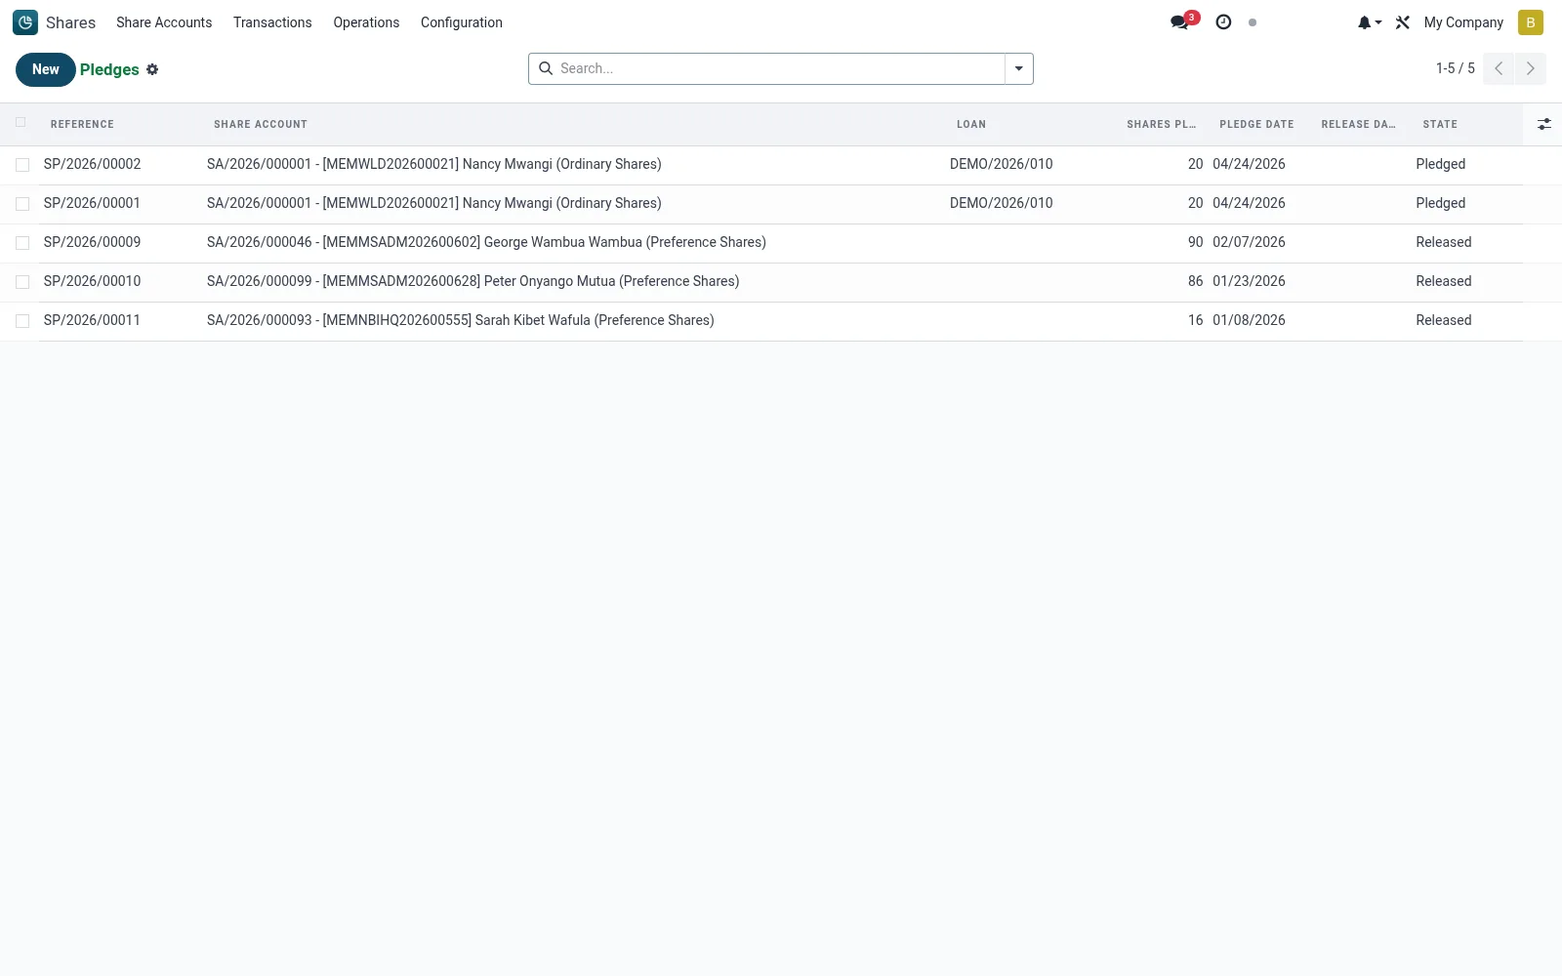The width and height of the screenshot is (1562, 976).
Task: Open the bell notification dropdown
Action: click(1369, 22)
